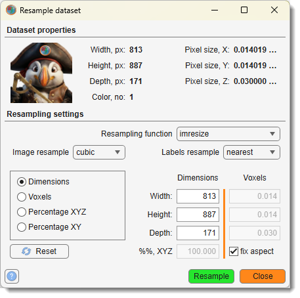Click the Depth, px value 171
The width and height of the screenshot is (300, 298).
(x=136, y=81)
